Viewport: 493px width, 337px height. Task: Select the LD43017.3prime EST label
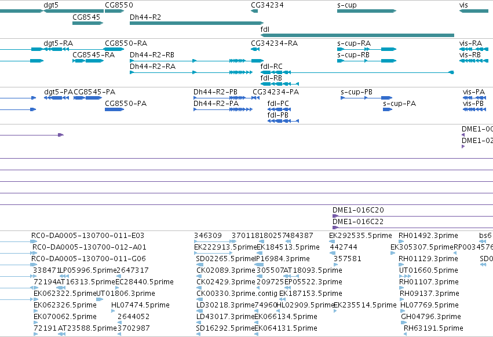tap(225, 317)
